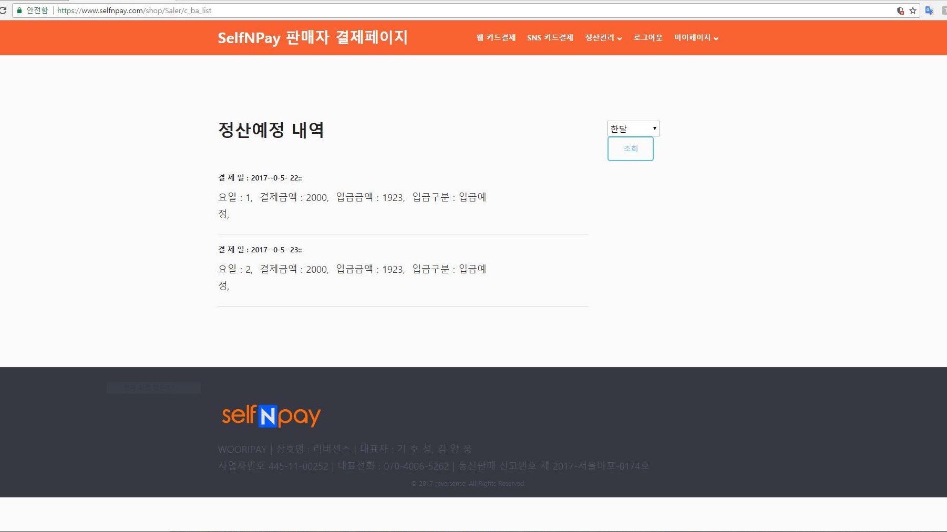Bookmark this page with the star icon

913,10
